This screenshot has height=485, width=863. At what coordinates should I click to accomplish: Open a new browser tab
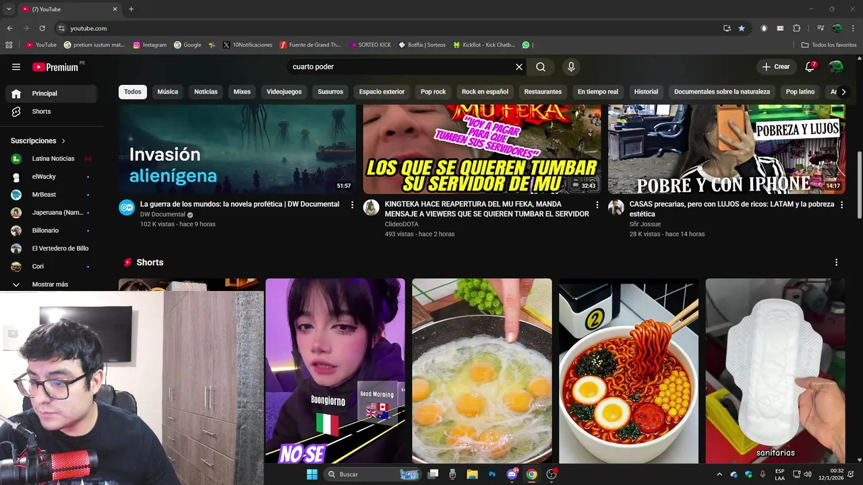131,9
